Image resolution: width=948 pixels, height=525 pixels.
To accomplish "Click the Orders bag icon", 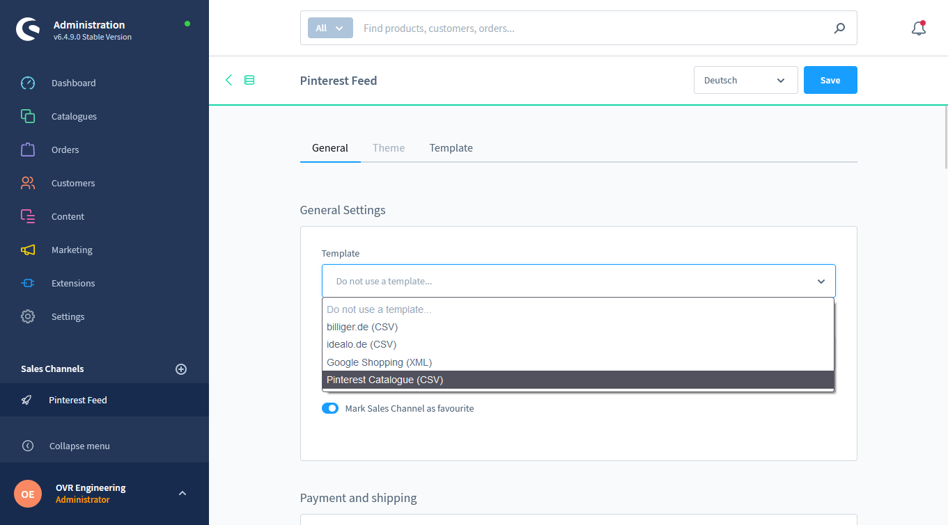I will tap(28, 150).
